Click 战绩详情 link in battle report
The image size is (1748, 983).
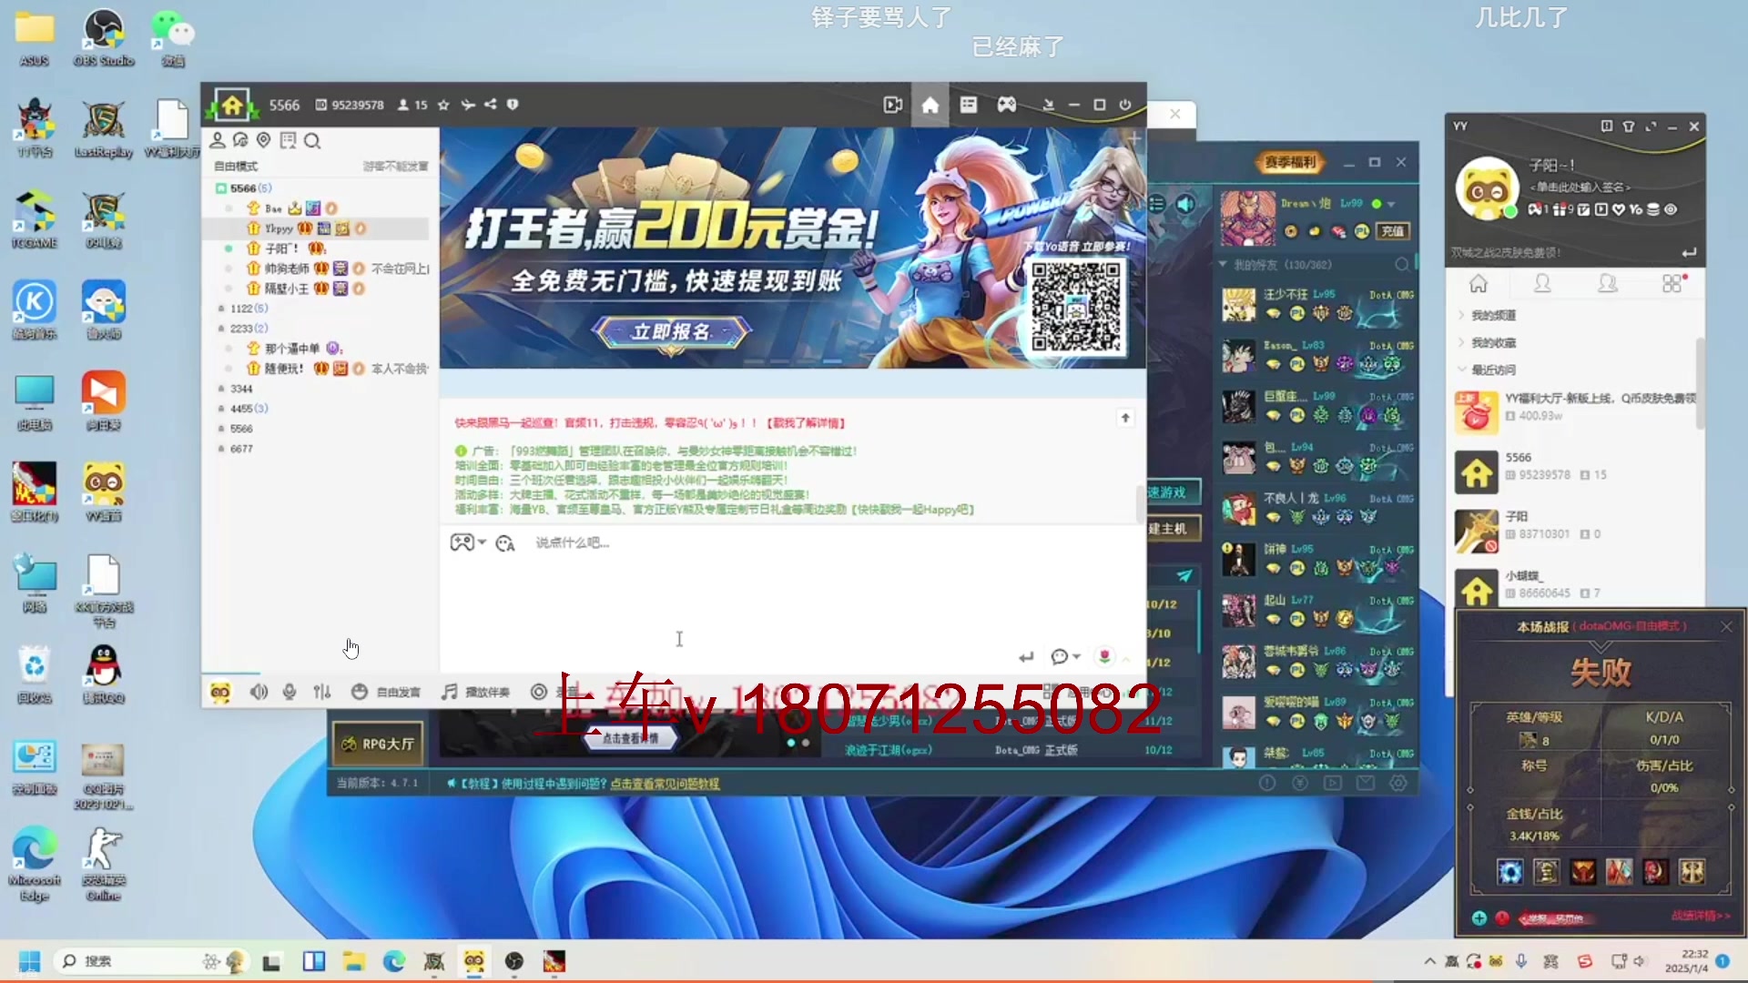(1700, 916)
